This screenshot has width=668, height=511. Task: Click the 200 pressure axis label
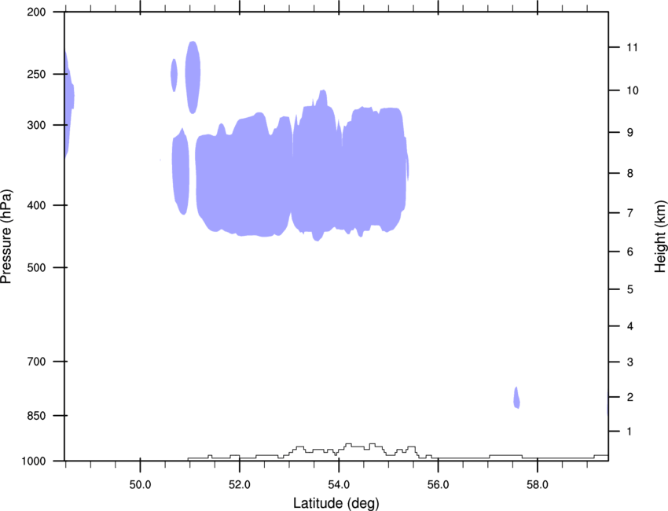[x=36, y=12]
